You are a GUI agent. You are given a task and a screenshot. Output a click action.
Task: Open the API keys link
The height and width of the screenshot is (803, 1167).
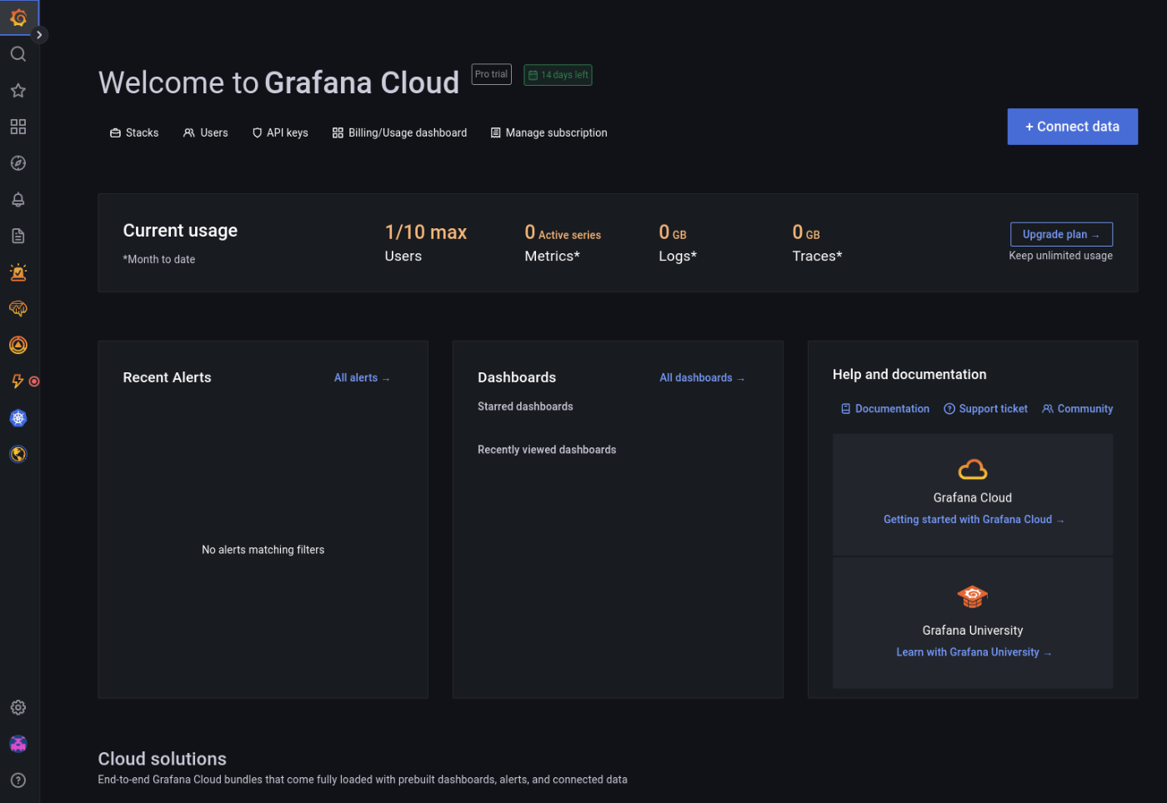pos(280,133)
